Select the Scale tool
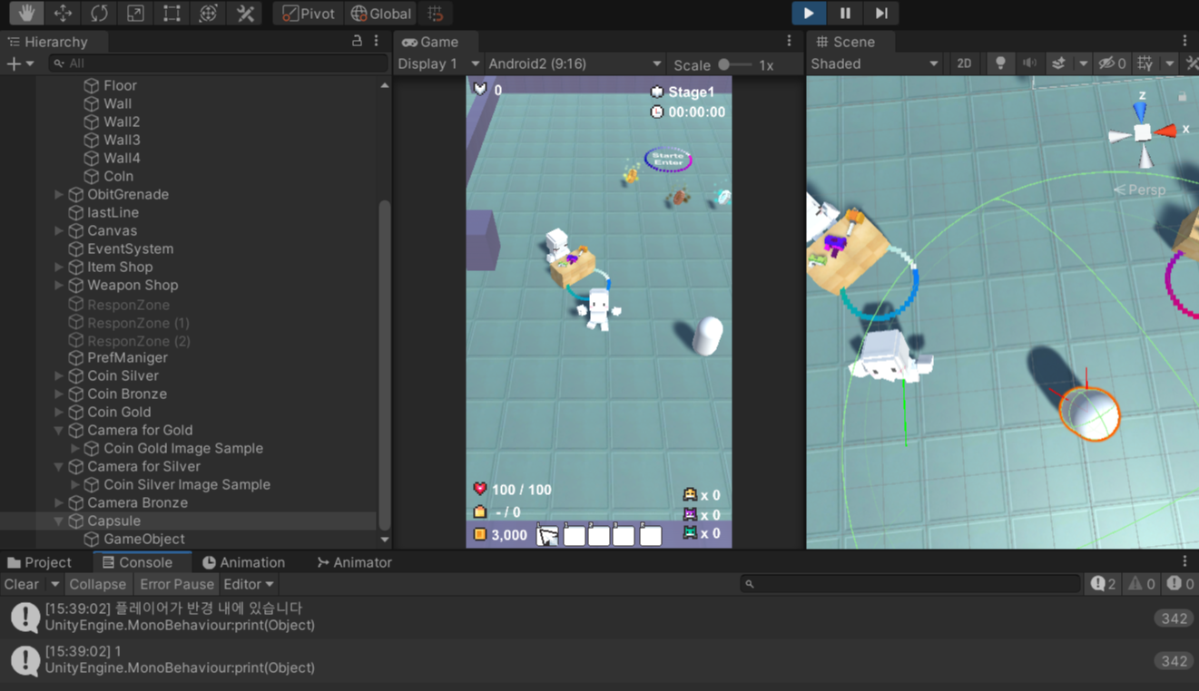 pos(135,14)
